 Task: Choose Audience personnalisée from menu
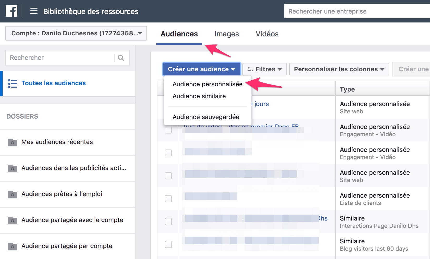[207, 84]
